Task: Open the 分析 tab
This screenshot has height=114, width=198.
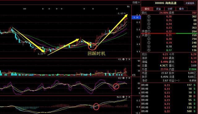Action: click(x=170, y=9)
